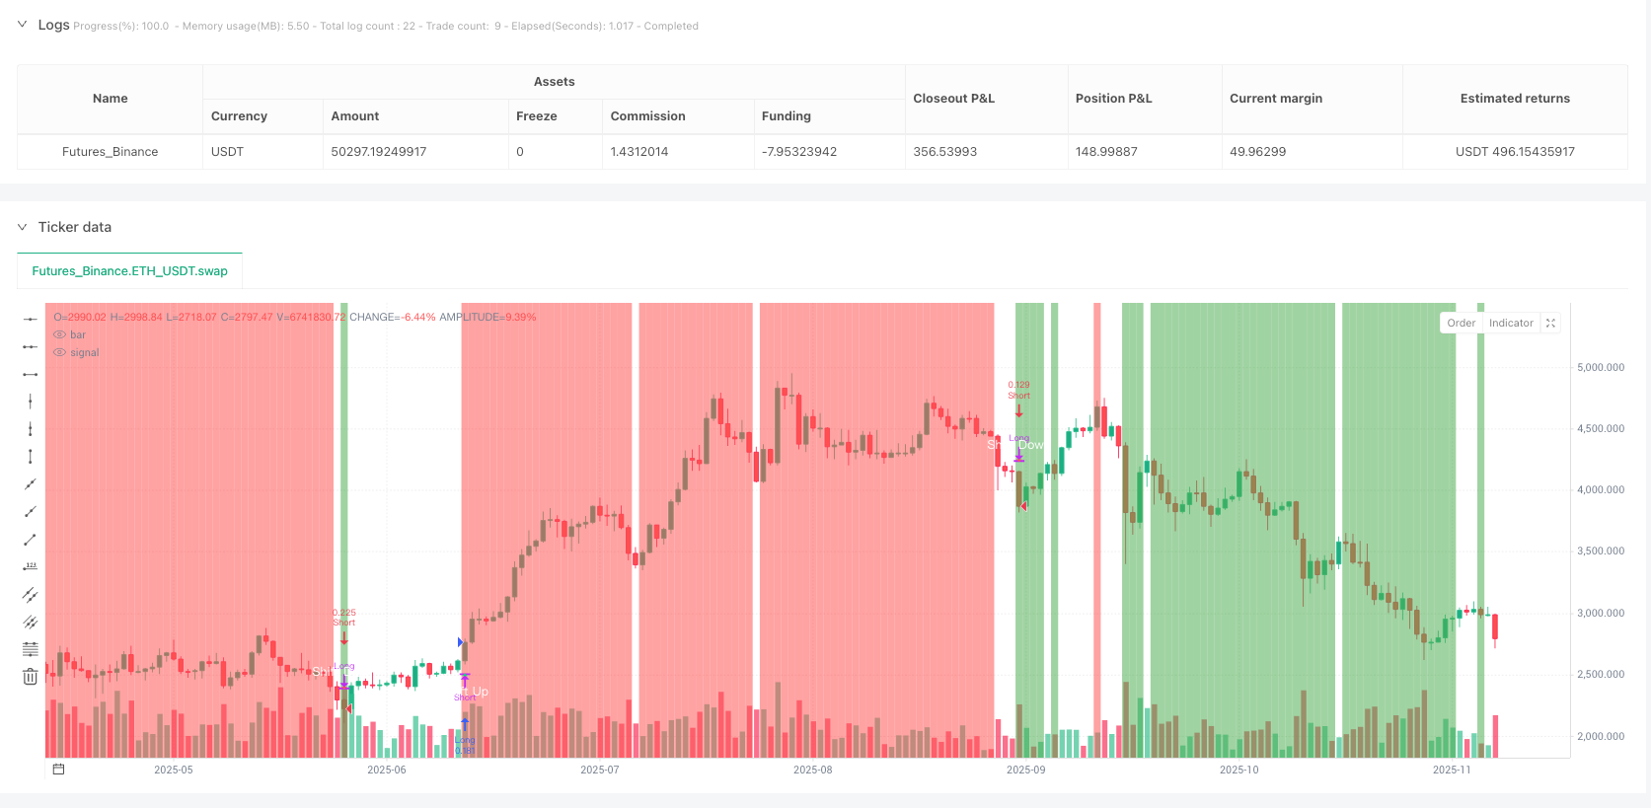Toggle visibility of the signal series
The height and width of the screenshot is (808, 1651).
(x=59, y=353)
